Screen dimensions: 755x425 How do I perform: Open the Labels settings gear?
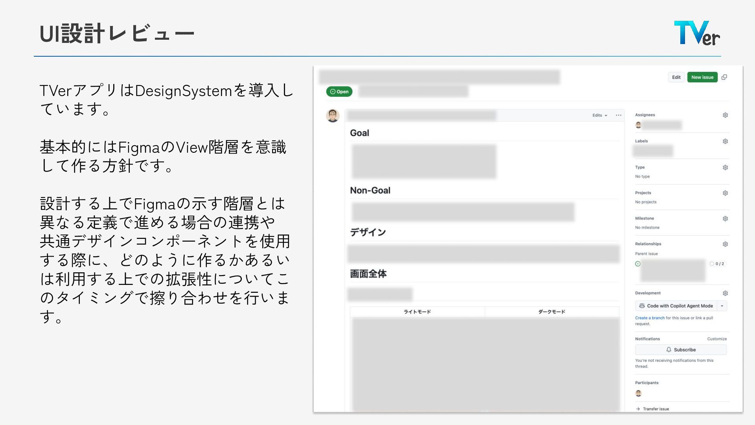click(725, 141)
